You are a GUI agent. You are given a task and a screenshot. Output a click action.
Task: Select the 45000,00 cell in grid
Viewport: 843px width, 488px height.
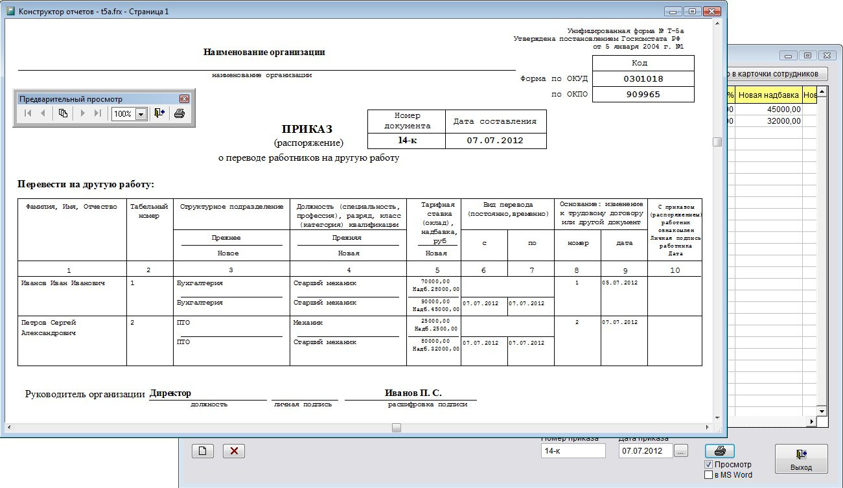768,110
